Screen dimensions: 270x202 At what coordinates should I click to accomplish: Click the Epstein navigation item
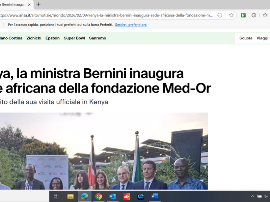tap(52, 38)
